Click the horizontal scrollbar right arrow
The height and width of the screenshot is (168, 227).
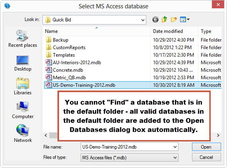pyautogui.click(x=218, y=136)
